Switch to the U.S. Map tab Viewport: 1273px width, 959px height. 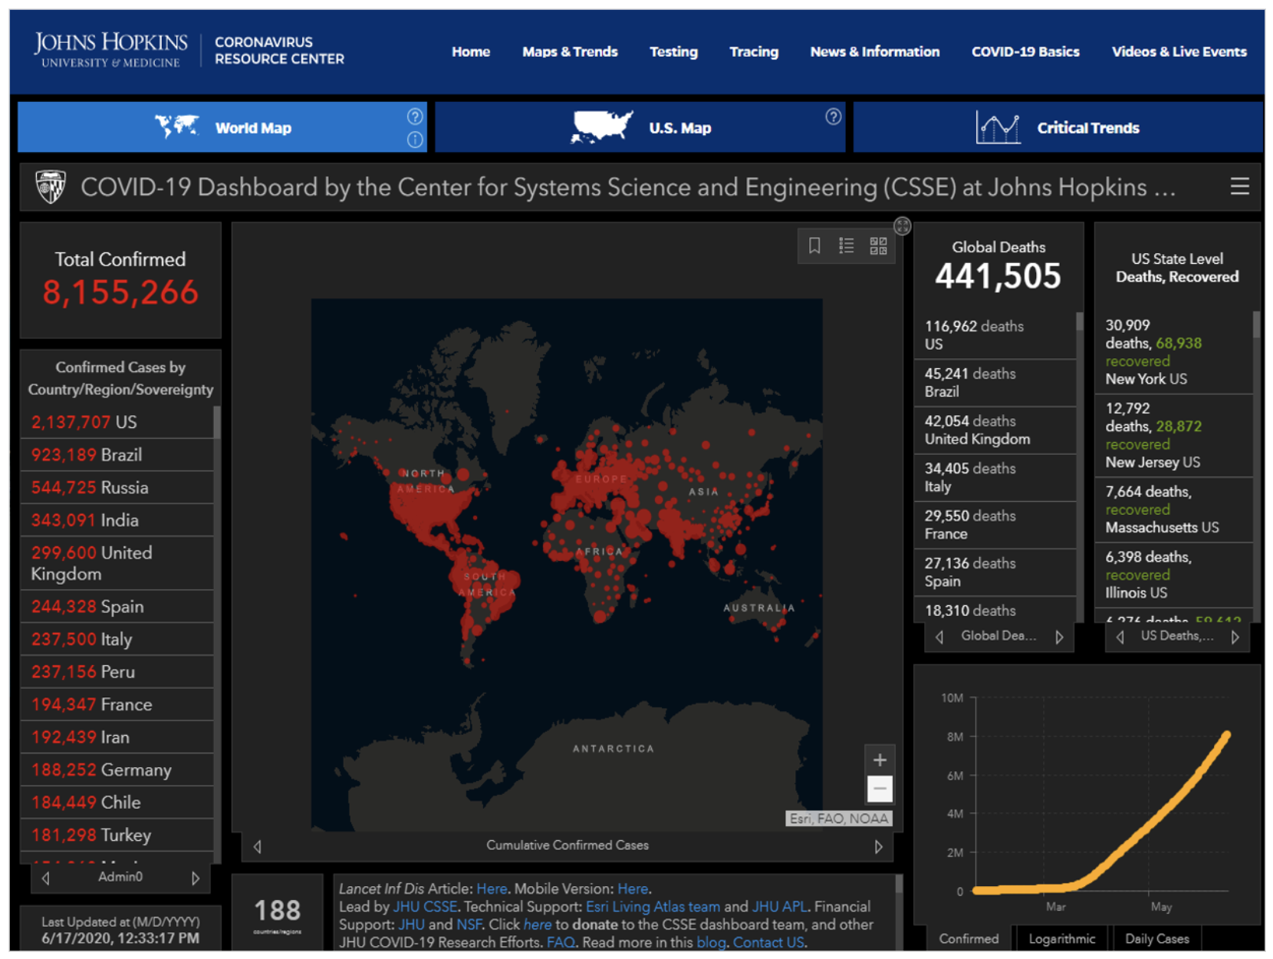click(x=640, y=127)
